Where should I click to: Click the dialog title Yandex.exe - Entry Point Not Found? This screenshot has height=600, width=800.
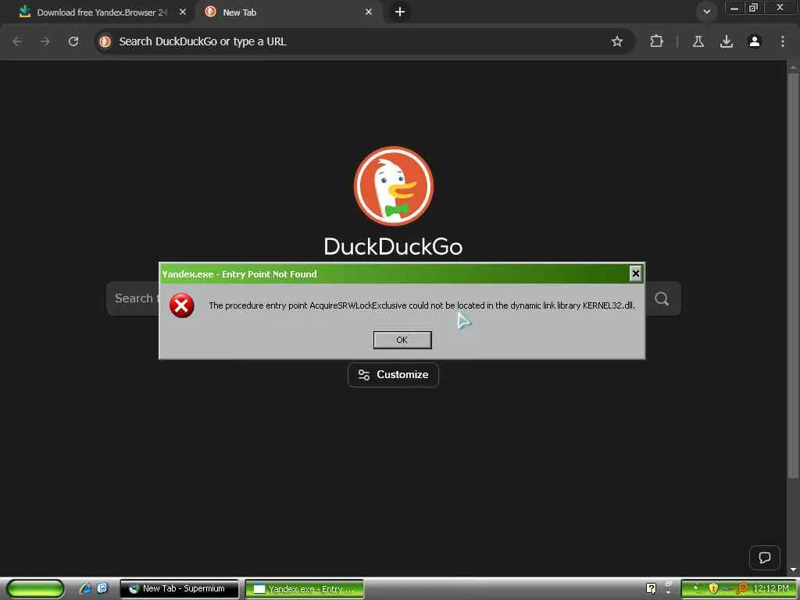pyautogui.click(x=239, y=274)
